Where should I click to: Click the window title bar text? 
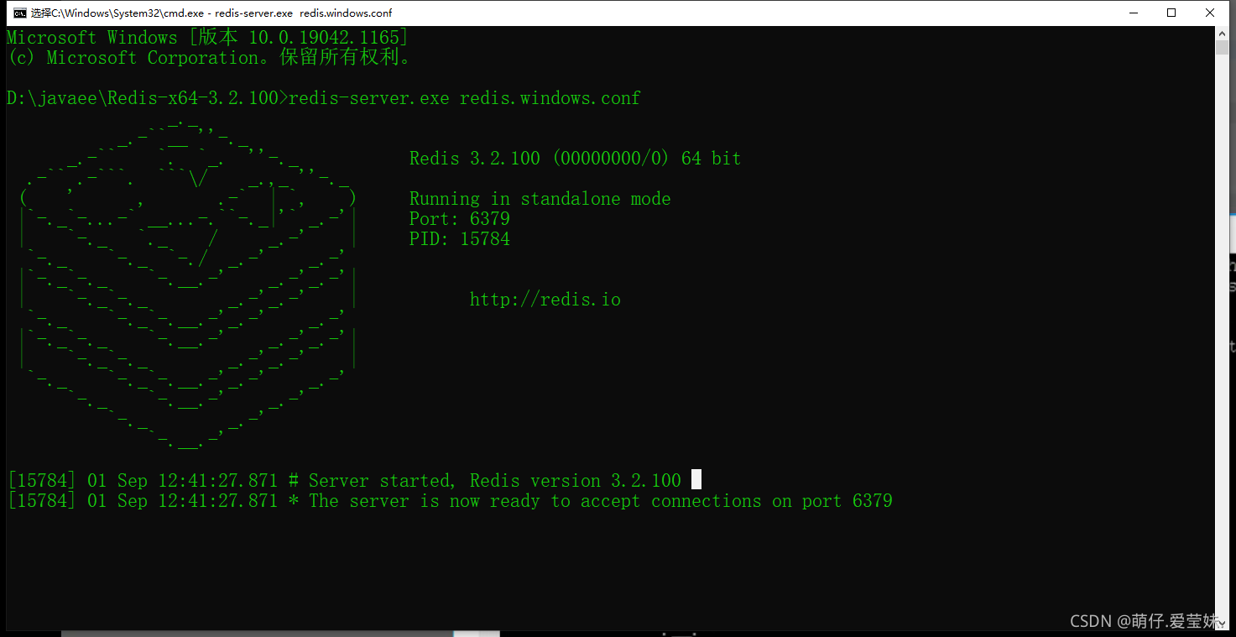(211, 13)
